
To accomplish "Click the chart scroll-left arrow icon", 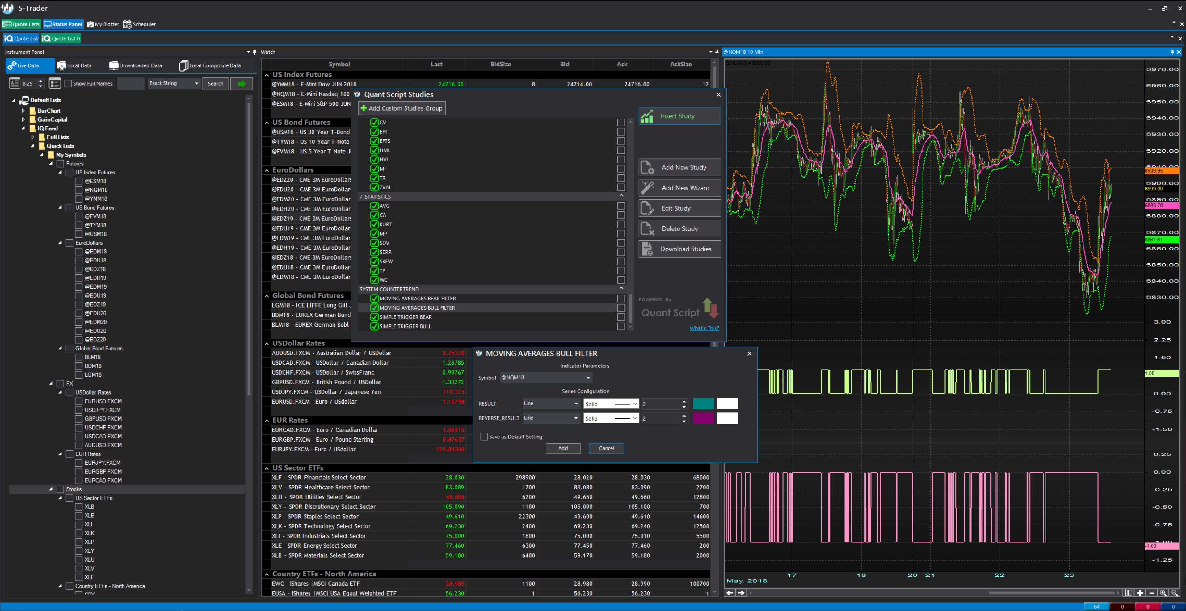I will (x=730, y=593).
